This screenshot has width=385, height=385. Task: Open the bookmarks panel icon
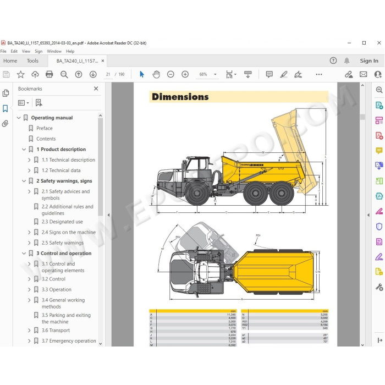coord(5,108)
